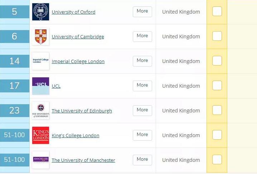
Task: Show More info for King's College London
Action: click(142, 135)
